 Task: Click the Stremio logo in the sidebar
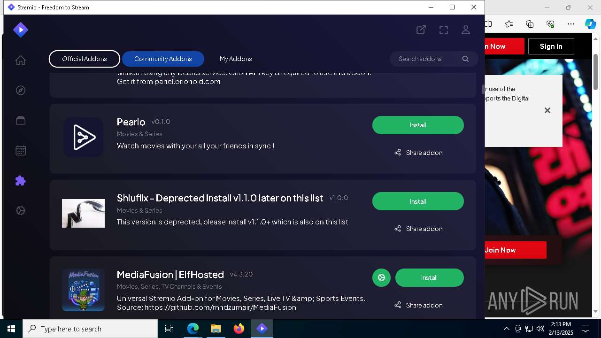tap(20, 30)
